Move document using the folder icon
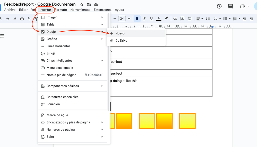The image size is (257, 147). pos(89,4)
